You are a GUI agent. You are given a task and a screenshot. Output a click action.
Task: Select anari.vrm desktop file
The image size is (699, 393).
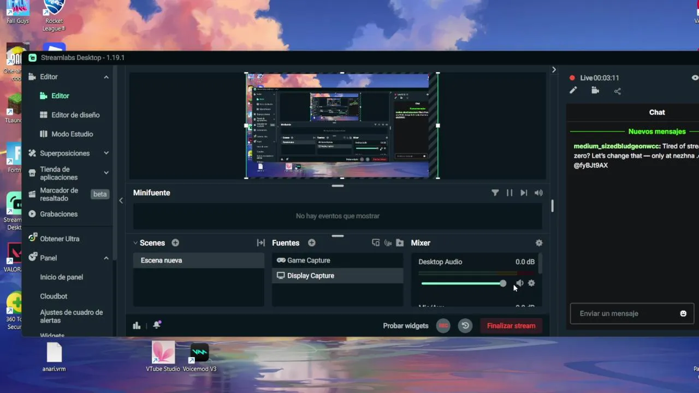54,357
